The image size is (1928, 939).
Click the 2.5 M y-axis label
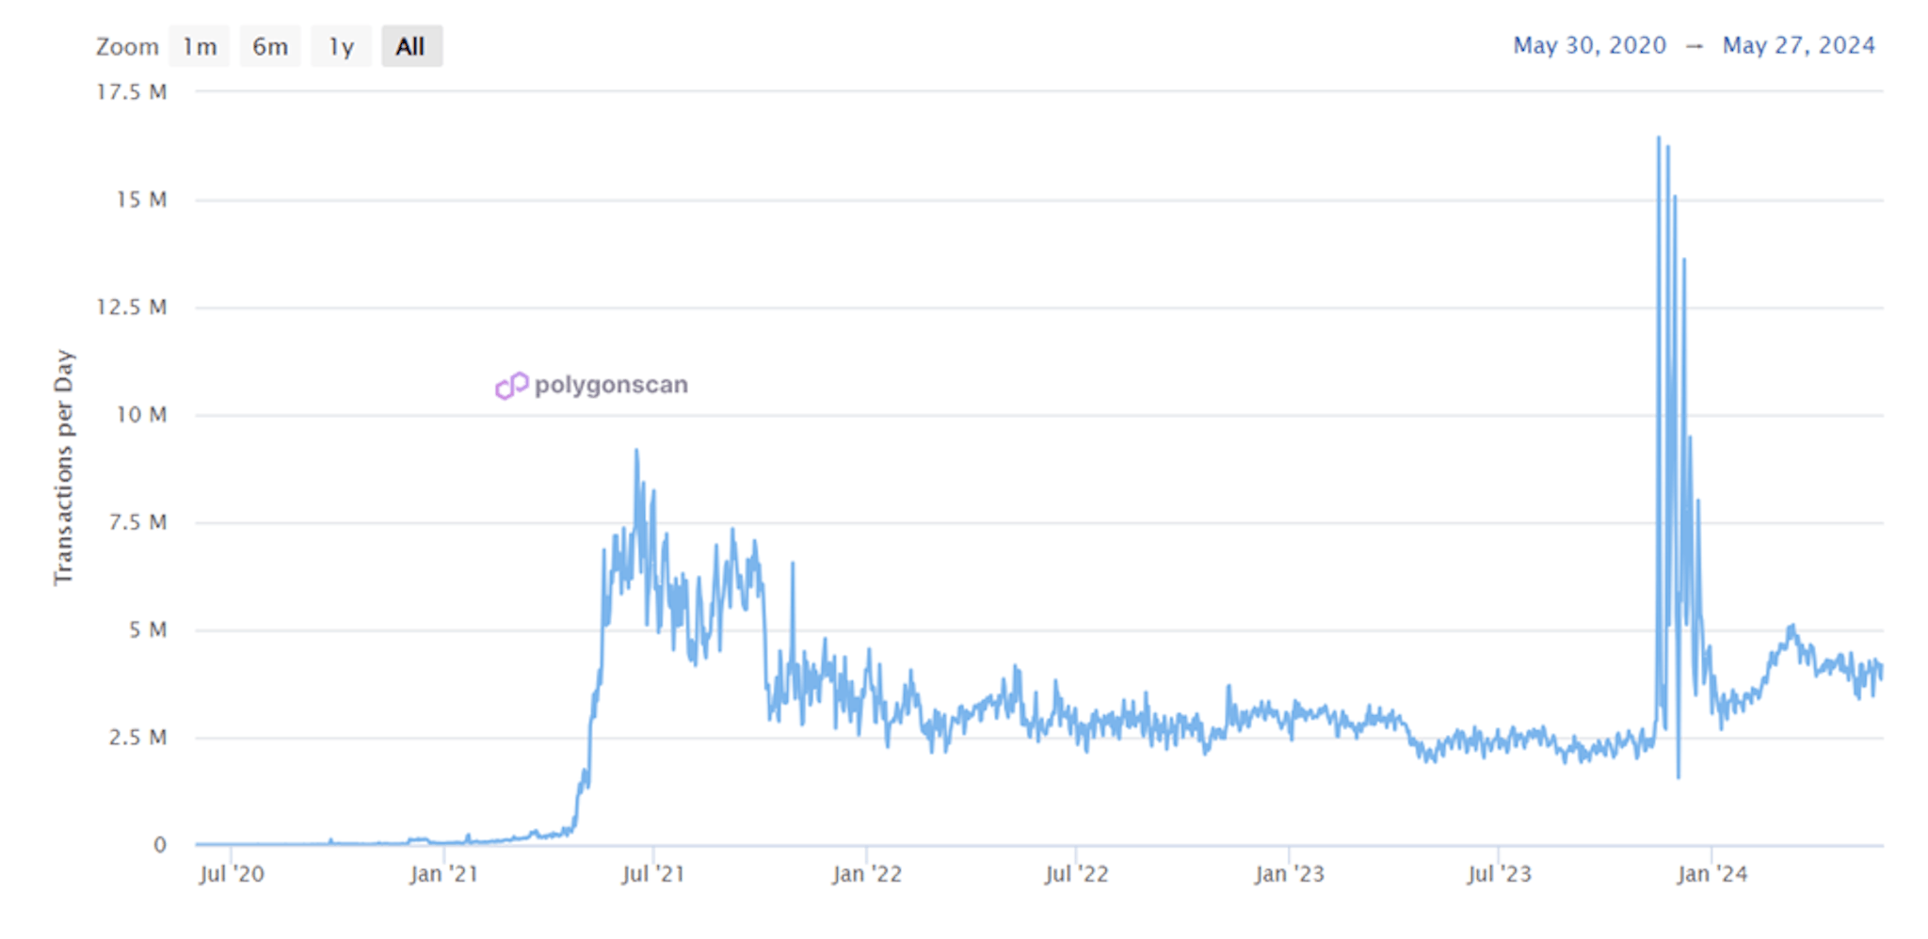coord(137,738)
